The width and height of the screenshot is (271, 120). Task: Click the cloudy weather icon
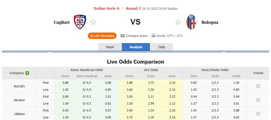[153, 36]
